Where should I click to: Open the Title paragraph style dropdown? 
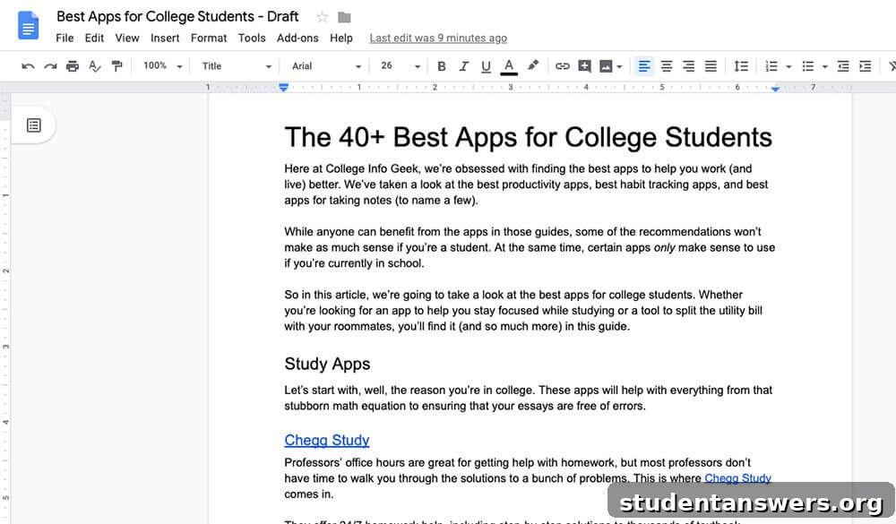coord(236,65)
